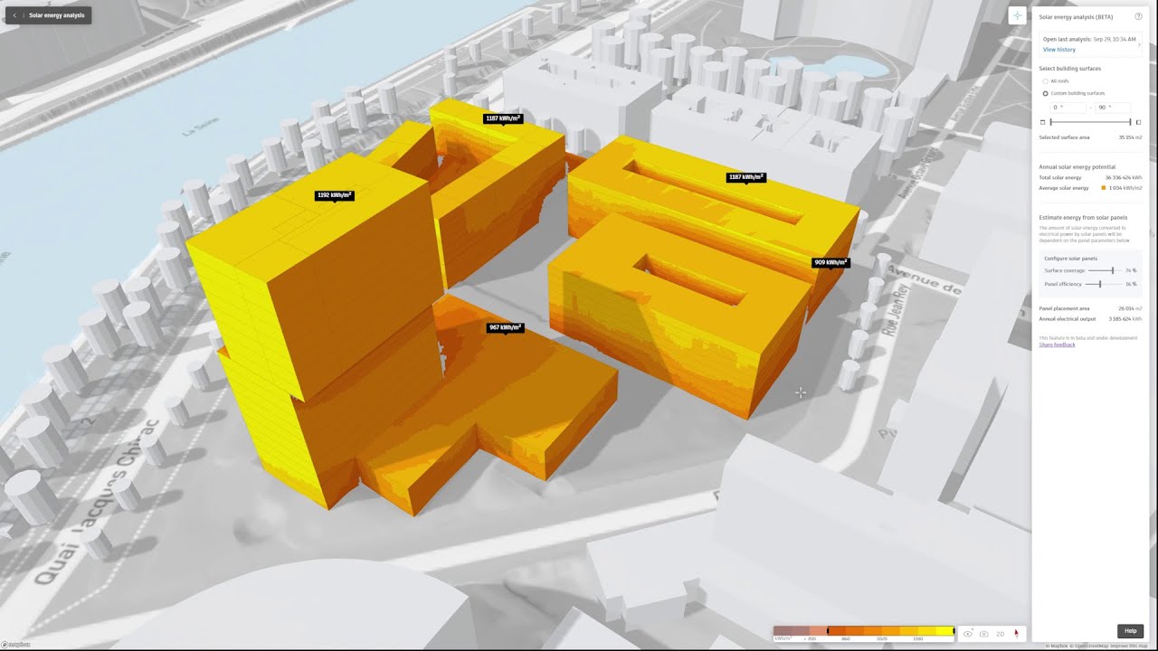Click the Improve this map attribution link
The width and height of the screenshot is (1158, 651).
1129,646
